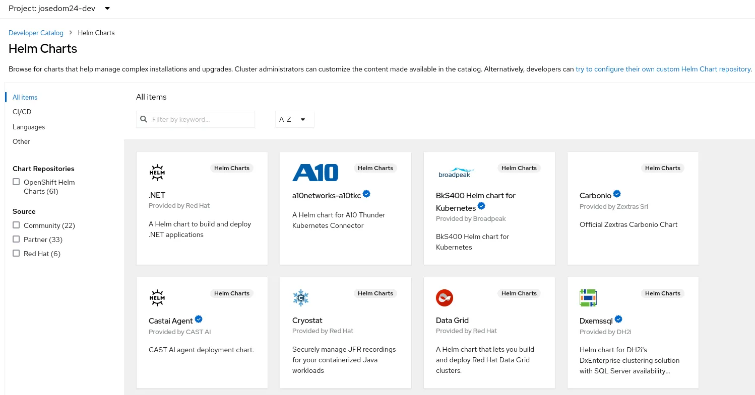This screenshot has width=755, height=395.
Task: Toggle the Red Hat source checkbox
Action: pos(17,254)
